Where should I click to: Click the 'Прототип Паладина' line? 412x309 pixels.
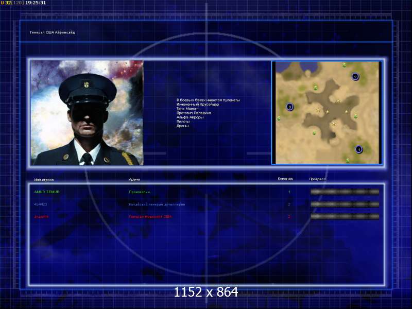tap(194, 113)
